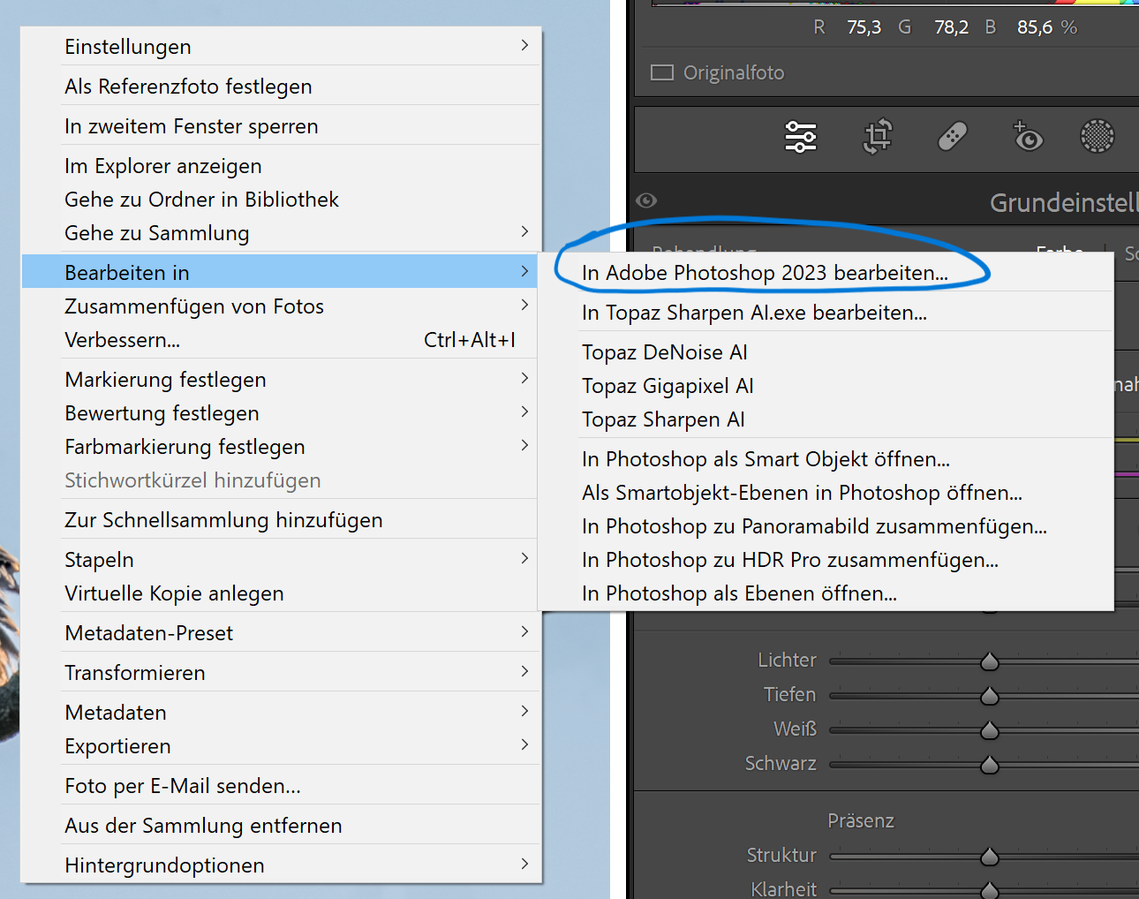The height and width of the screenshot is (899, 1139).
Task: Click the Struktur slider handle
Action: pyautogui.click(x=990, y=857)
